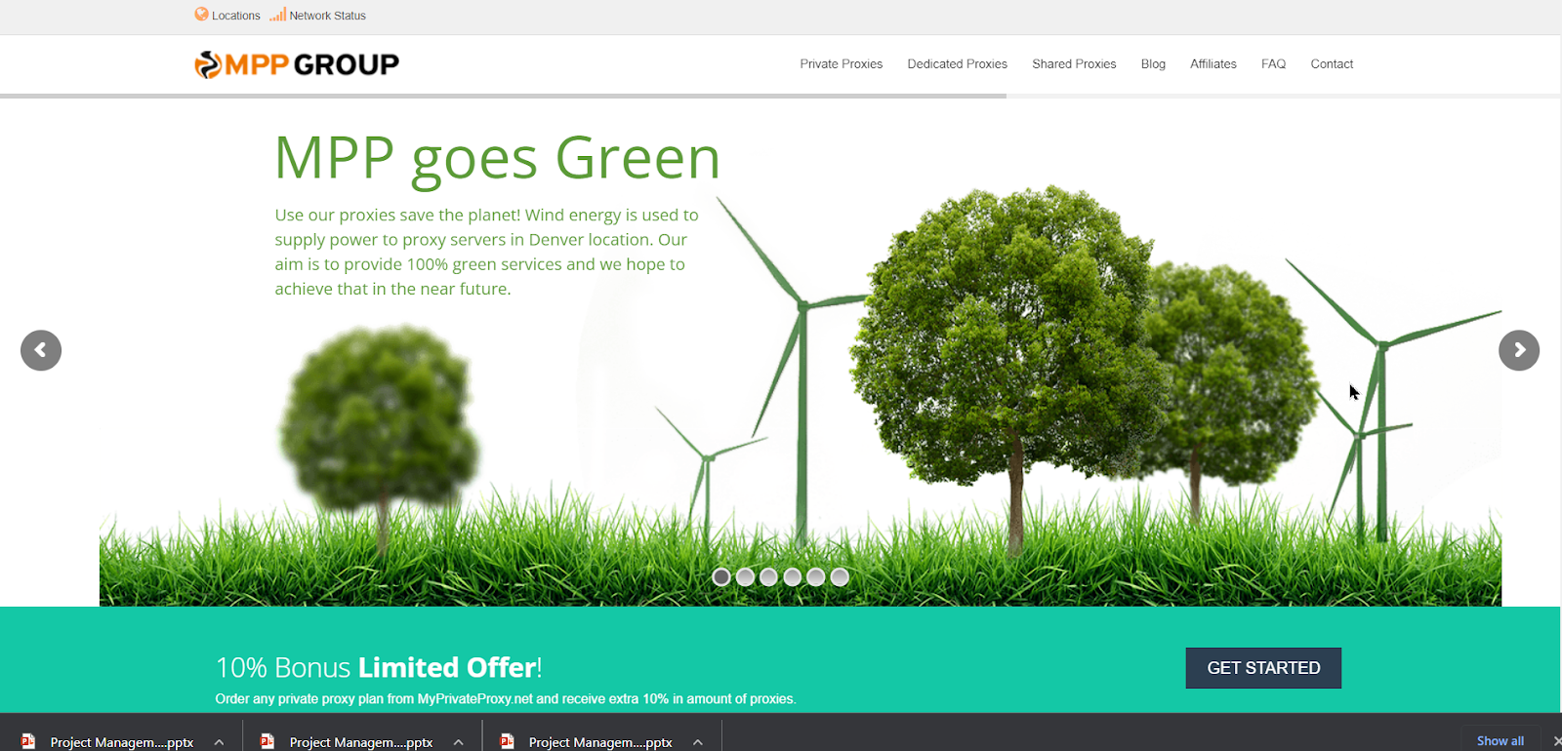Open Shared Proxies menu

(x=1074, y=64)
